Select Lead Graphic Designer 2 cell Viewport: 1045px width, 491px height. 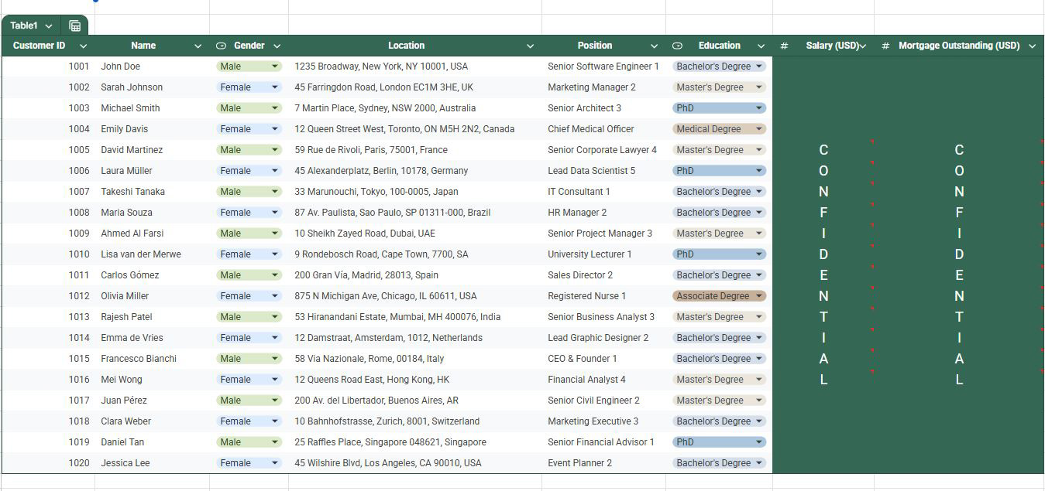pos(603,338)
